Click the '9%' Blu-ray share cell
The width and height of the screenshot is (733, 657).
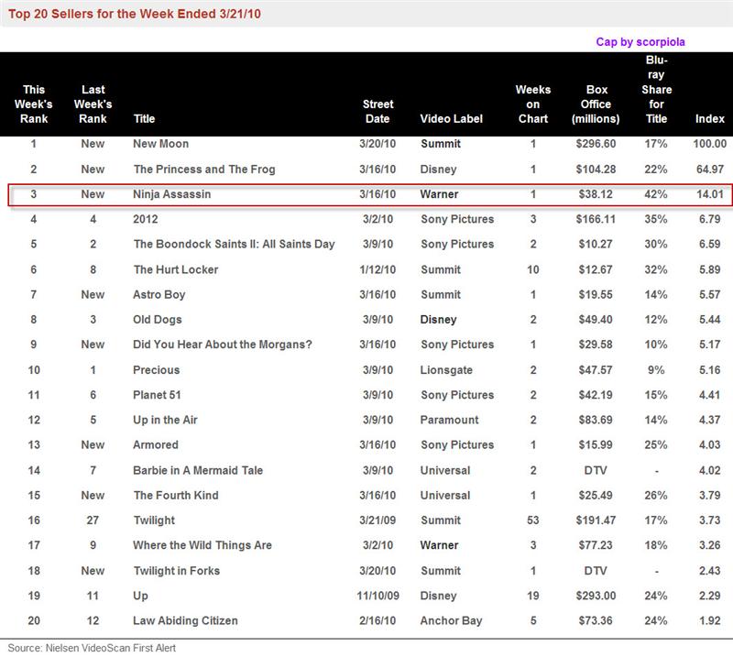click(x=656, y=370)
